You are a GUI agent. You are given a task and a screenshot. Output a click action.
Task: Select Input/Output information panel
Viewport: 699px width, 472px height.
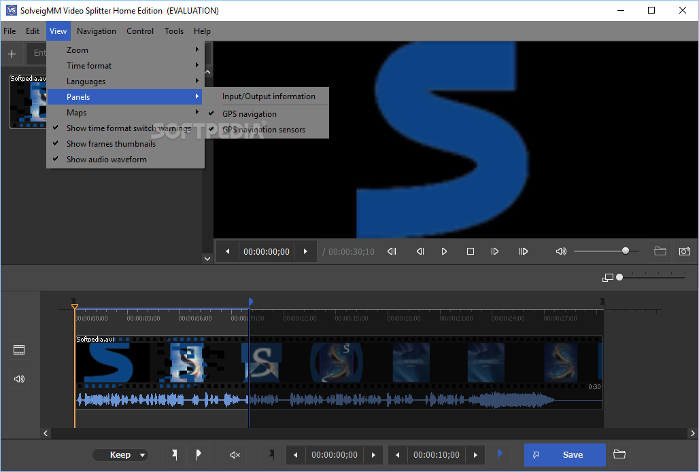point(266,96)
